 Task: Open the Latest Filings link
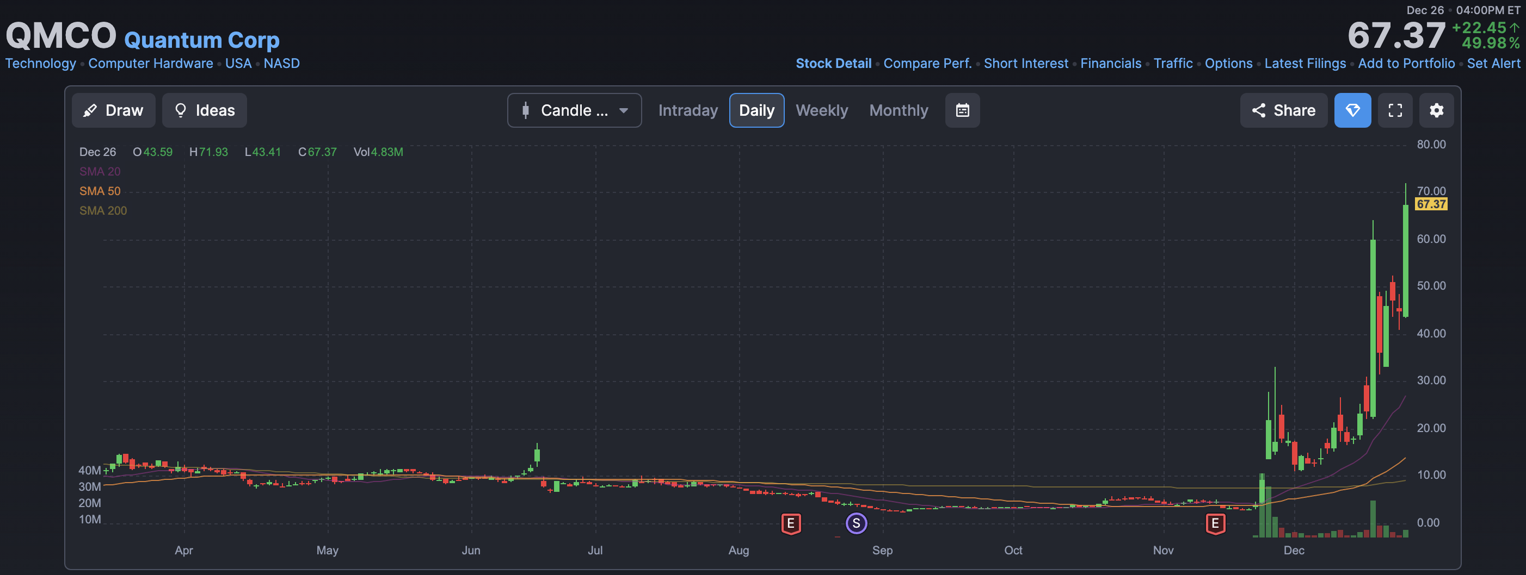click(x=1305, y=63)
